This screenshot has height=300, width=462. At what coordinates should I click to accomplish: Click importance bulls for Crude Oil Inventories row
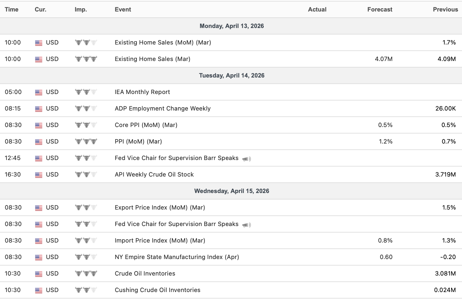tap(86, 273)
